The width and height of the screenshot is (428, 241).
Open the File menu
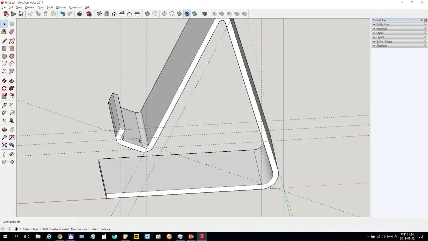coord(3,7)
